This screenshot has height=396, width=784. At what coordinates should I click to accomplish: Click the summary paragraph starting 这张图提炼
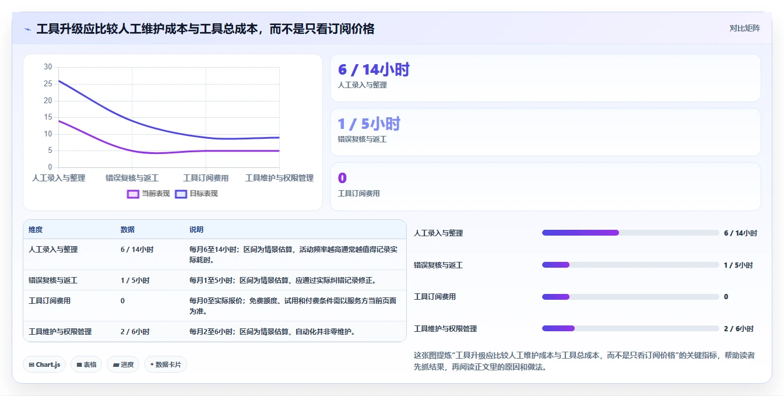click(585, 361)
